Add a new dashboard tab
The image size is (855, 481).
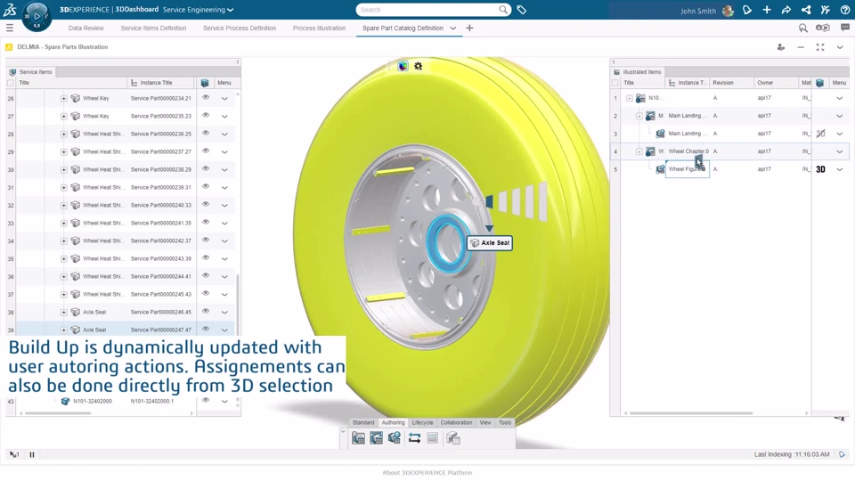[469, 29]
